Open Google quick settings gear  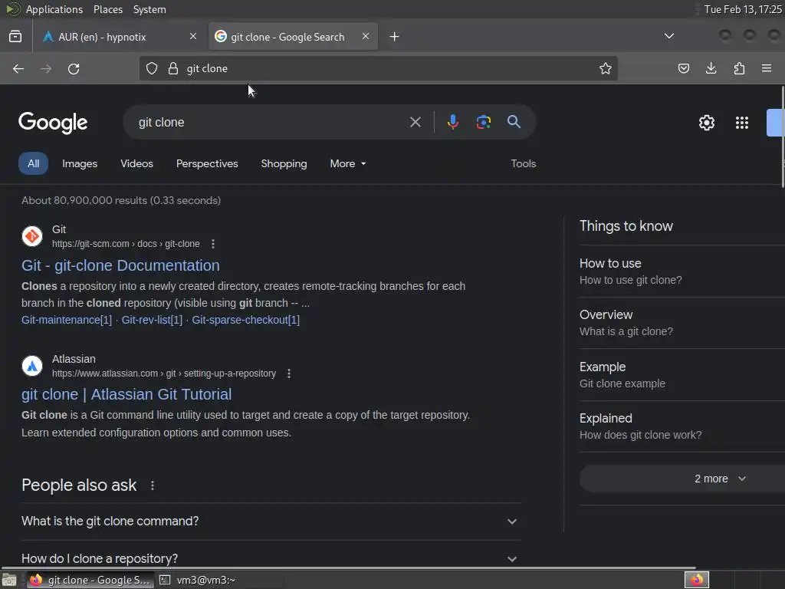click(706, 123)
